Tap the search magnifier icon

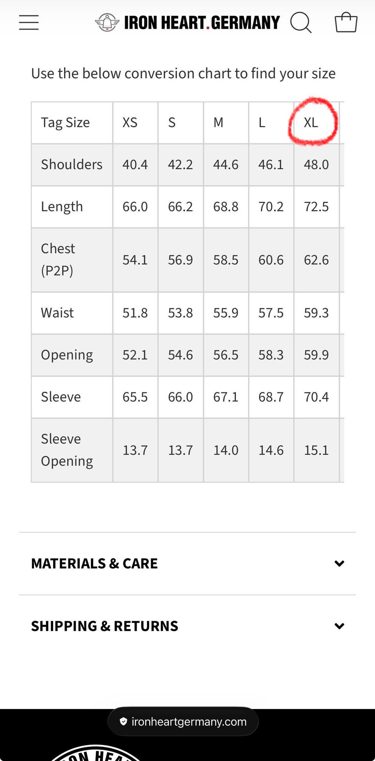(x=300, y=22)
